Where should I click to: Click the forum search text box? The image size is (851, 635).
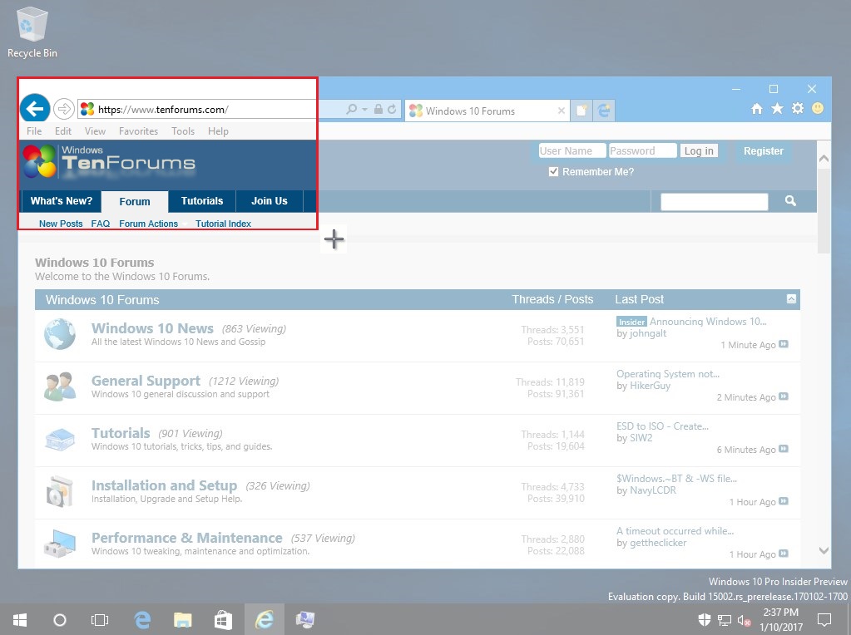point(715,201)
